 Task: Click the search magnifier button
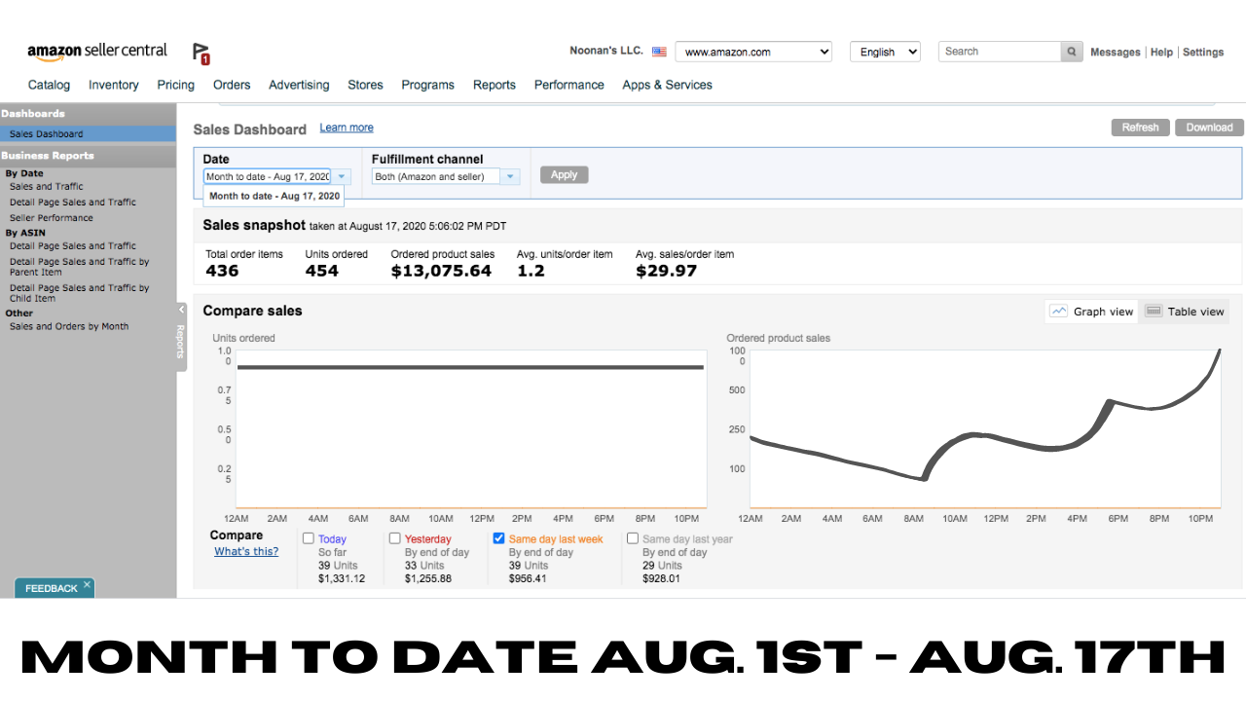pos(1072,52)
